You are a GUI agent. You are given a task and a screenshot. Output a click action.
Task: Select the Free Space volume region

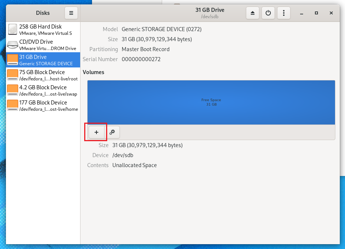coord(211,102)
